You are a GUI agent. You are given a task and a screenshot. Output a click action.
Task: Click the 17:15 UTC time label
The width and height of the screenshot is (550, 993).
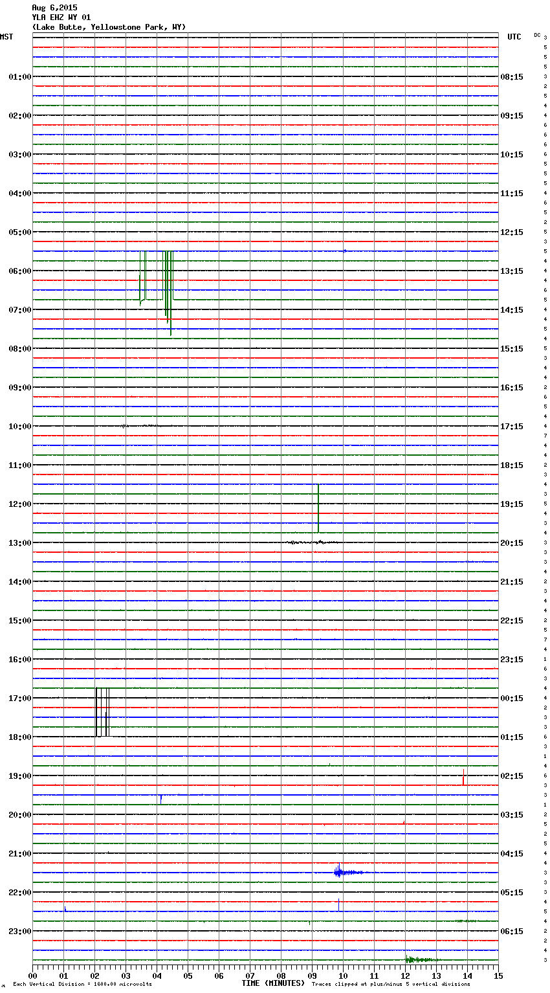(512, 427)
